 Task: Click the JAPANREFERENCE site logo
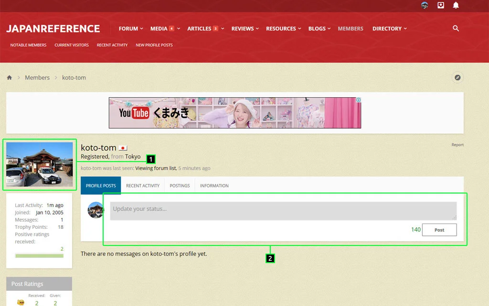[53, 29]
